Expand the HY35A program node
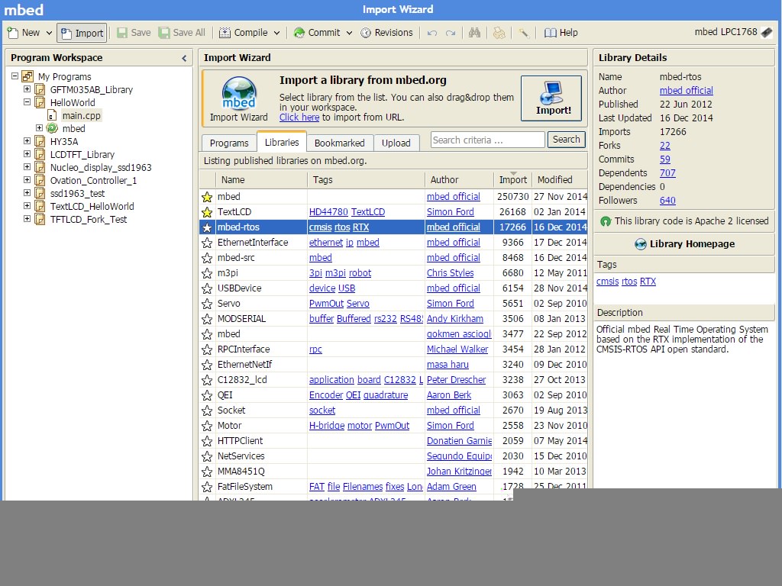 (27, 141)
